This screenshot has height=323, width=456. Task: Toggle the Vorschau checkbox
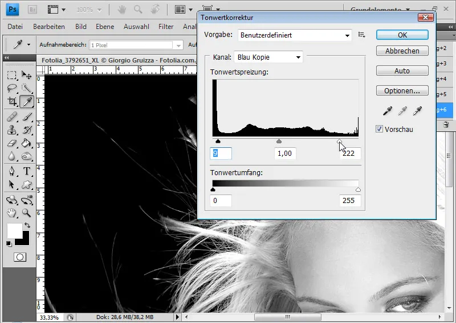[x=379, y=129]
